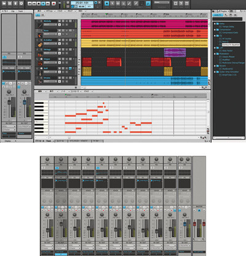Select the Smart tool in the tools module
The image size is (246, 256).
click(x=107, y=4)
